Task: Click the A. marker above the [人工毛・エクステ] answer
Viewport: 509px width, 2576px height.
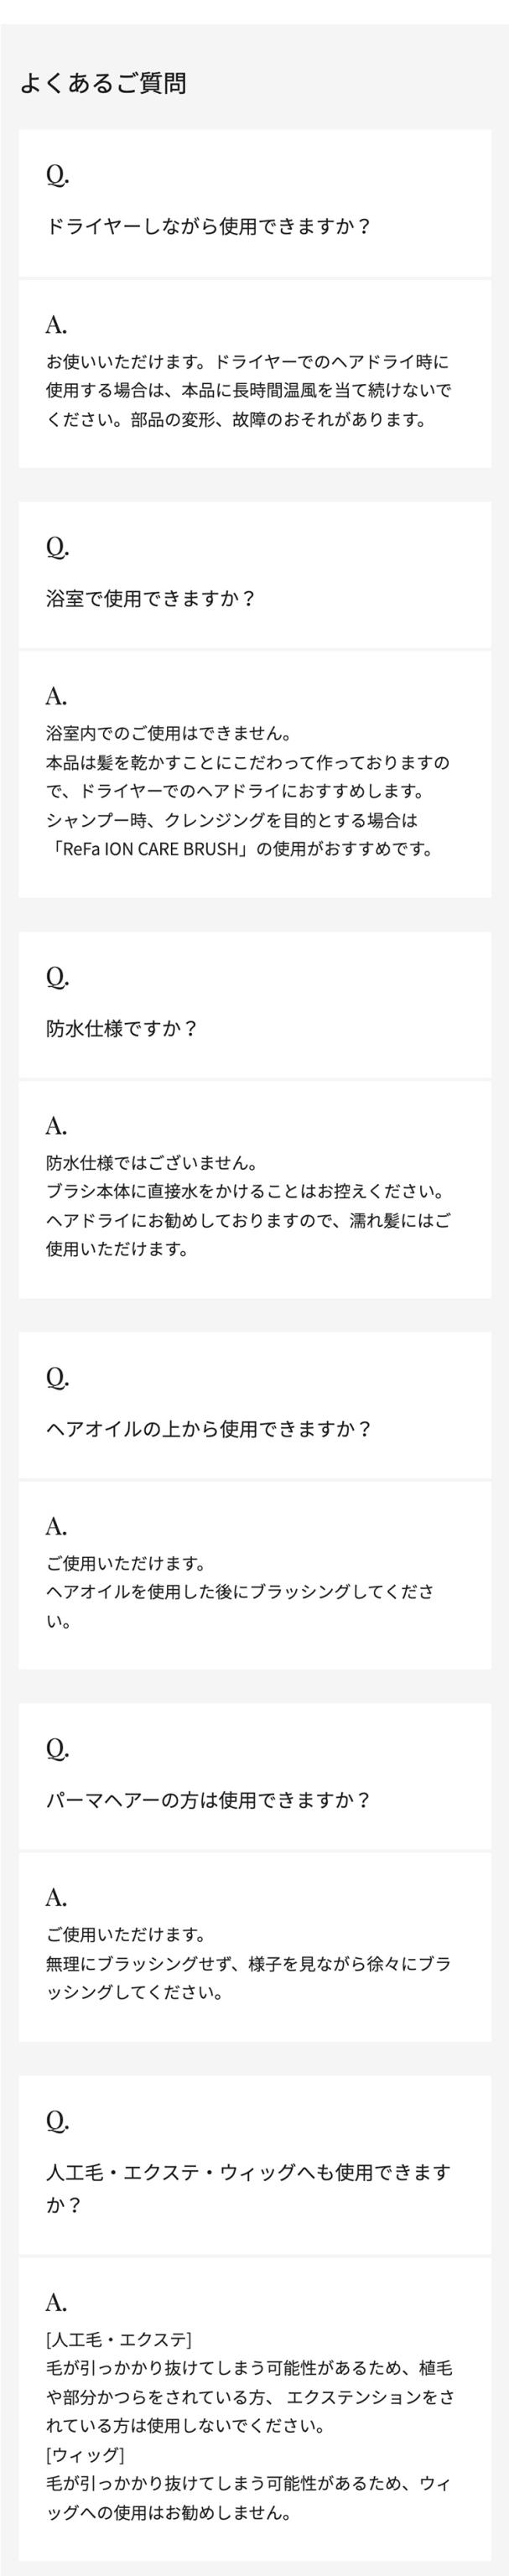Action: (x=56, y=2302)
